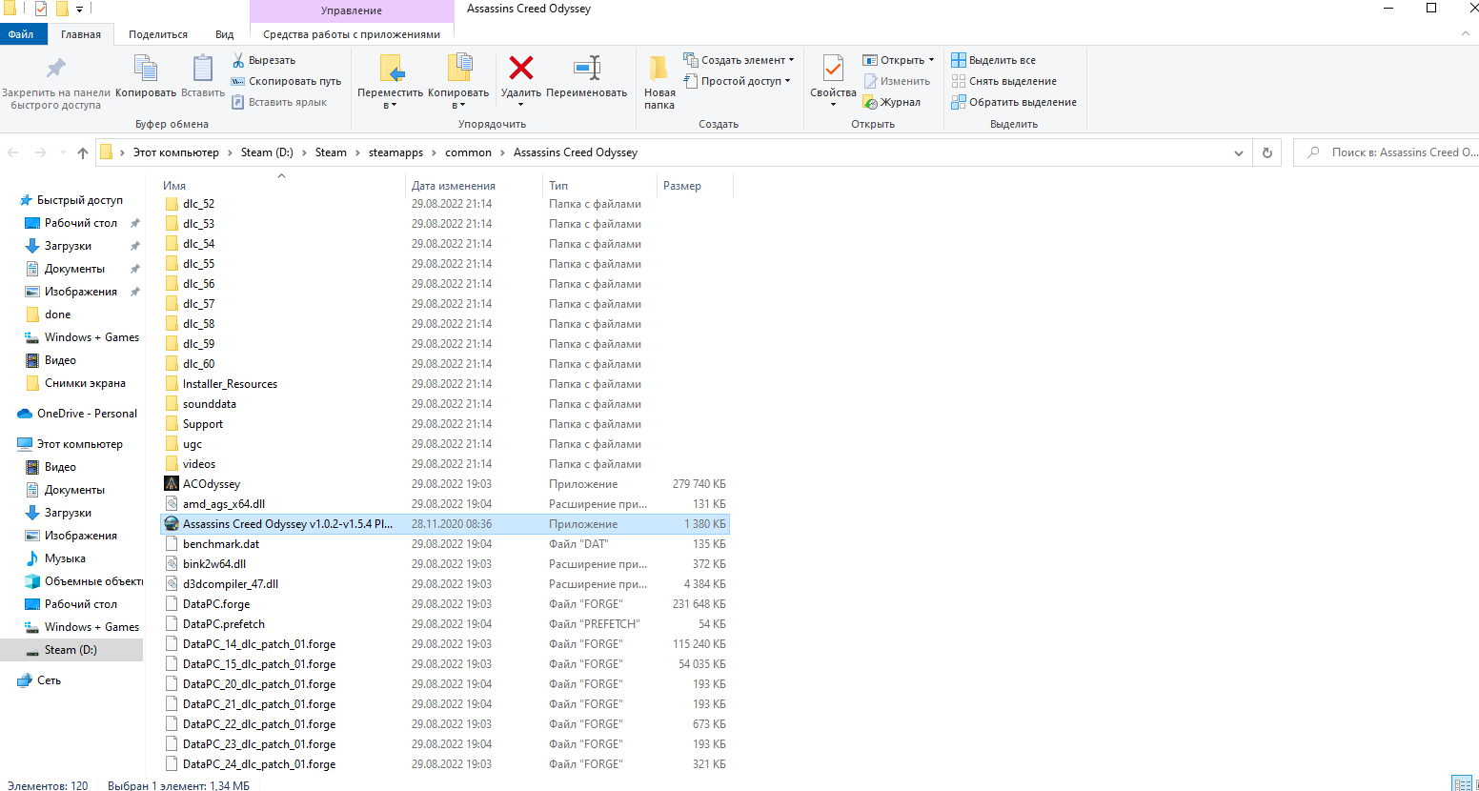Open 3D Objects (Объемные объекты) in sidebar

pos(84,581)
